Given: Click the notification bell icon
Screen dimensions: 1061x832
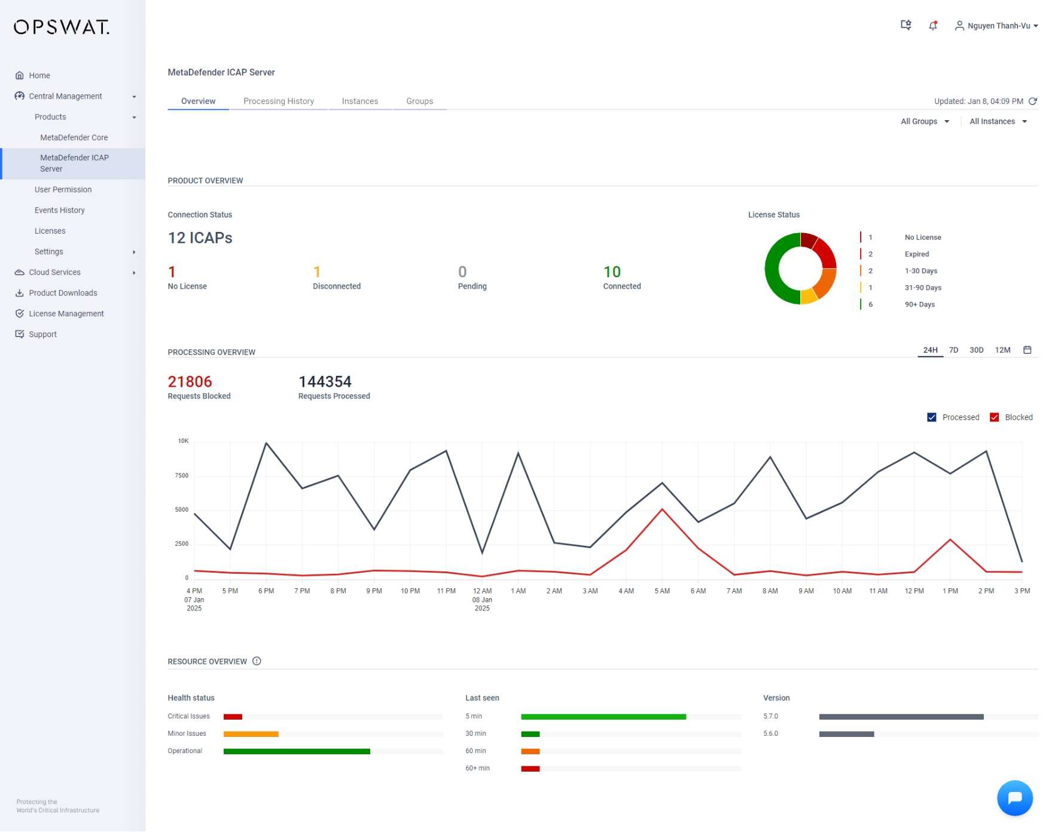Looking at the screenshot, I should [x=932, y=26].
